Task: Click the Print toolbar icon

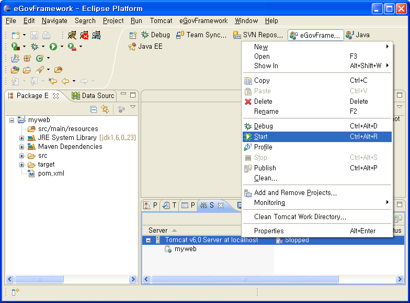Action: (46, 35)
